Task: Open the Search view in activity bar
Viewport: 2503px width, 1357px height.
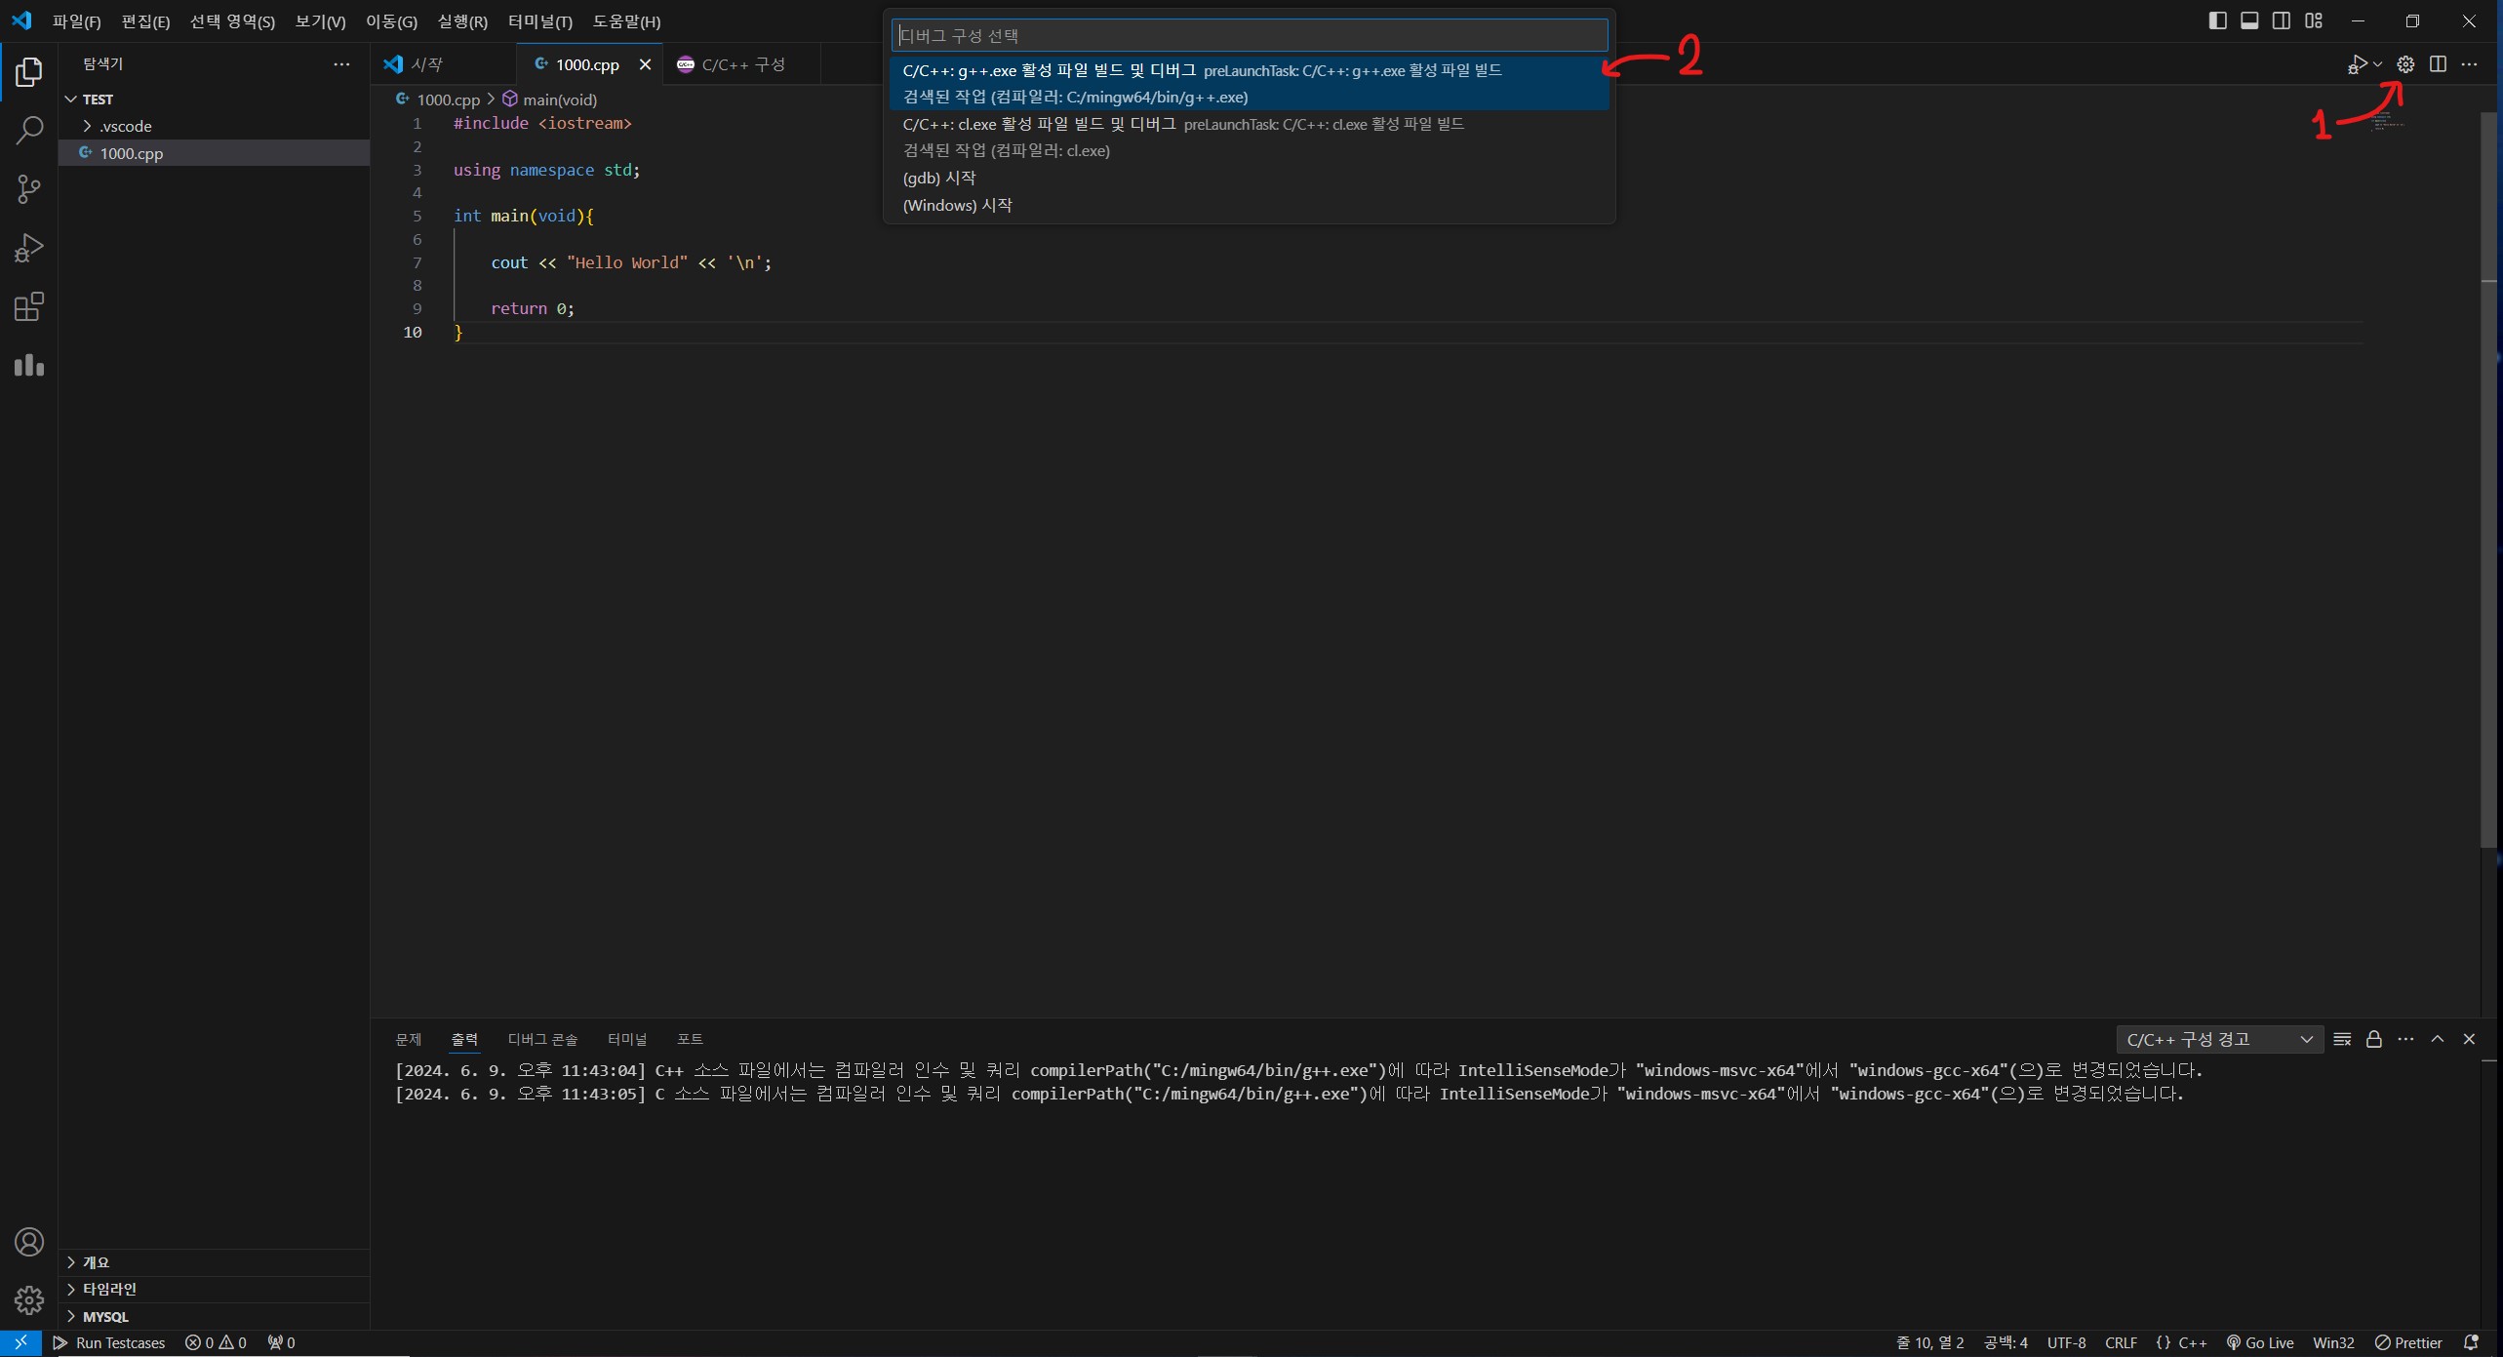Action: click(x=29, y=130)
